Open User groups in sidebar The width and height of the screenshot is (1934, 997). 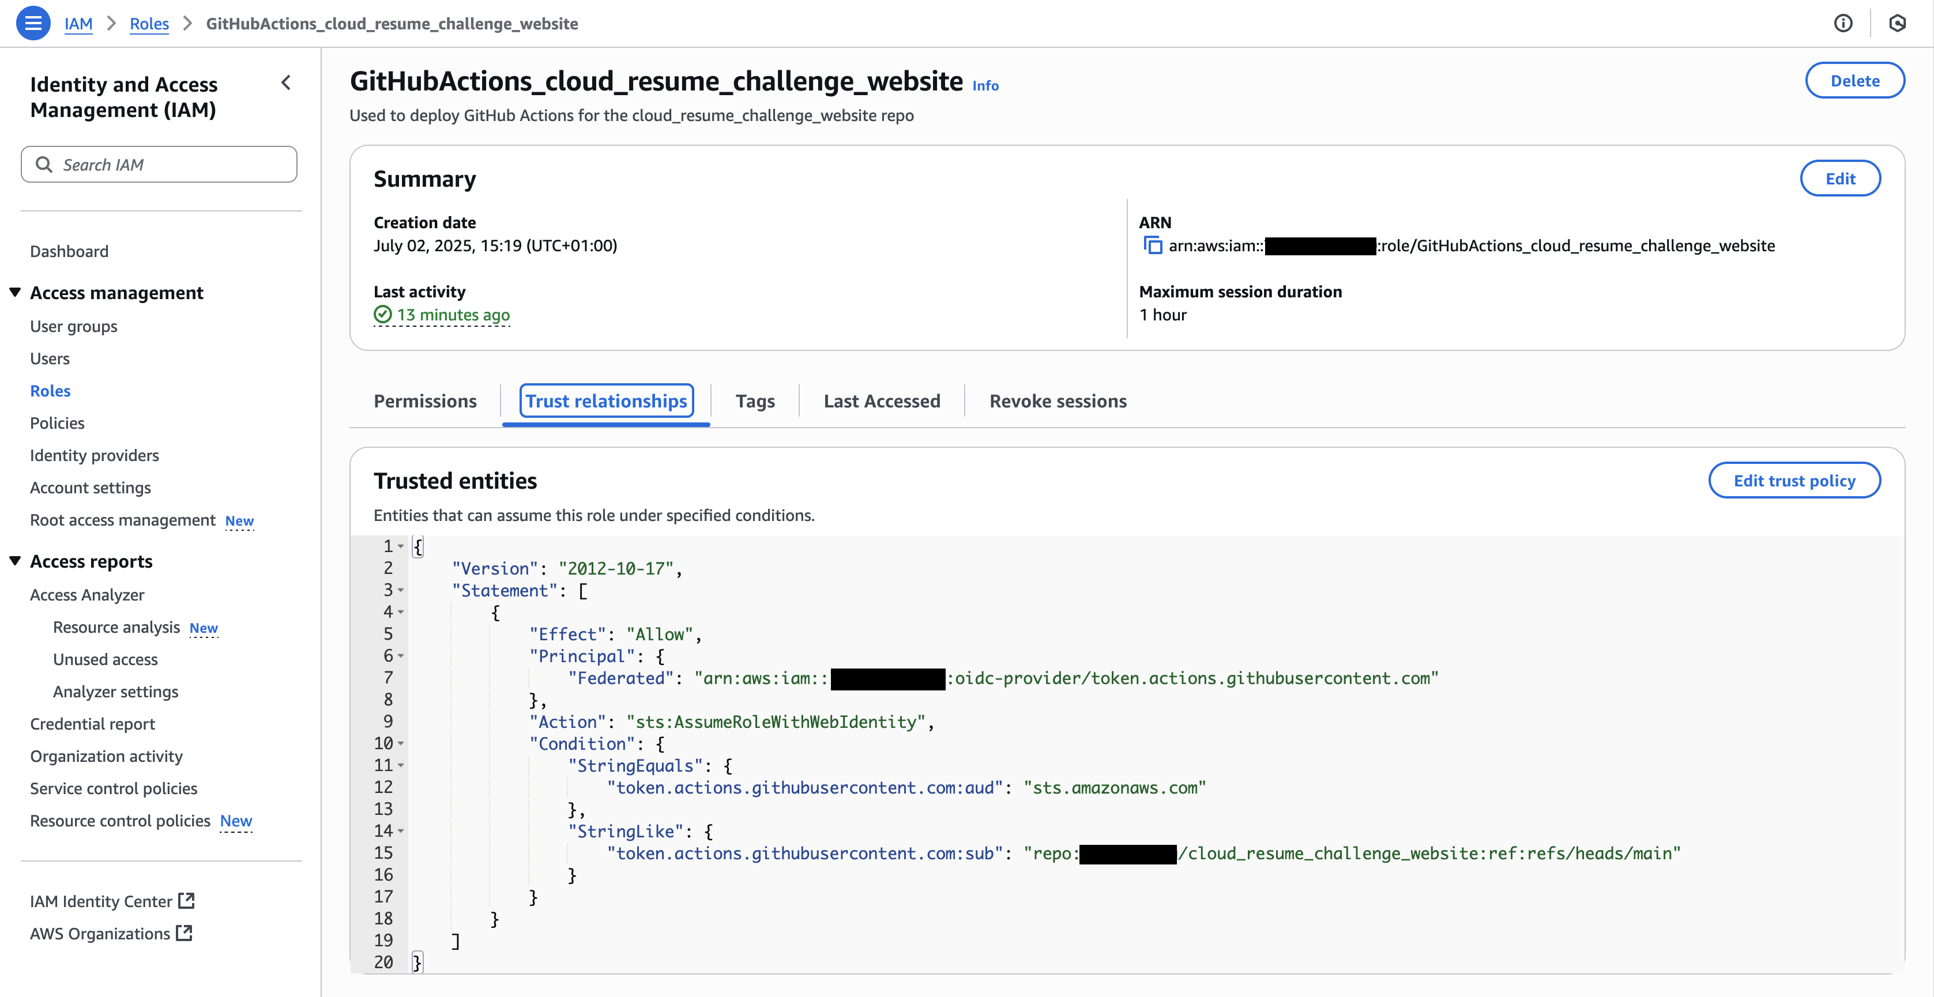[74, 326]
